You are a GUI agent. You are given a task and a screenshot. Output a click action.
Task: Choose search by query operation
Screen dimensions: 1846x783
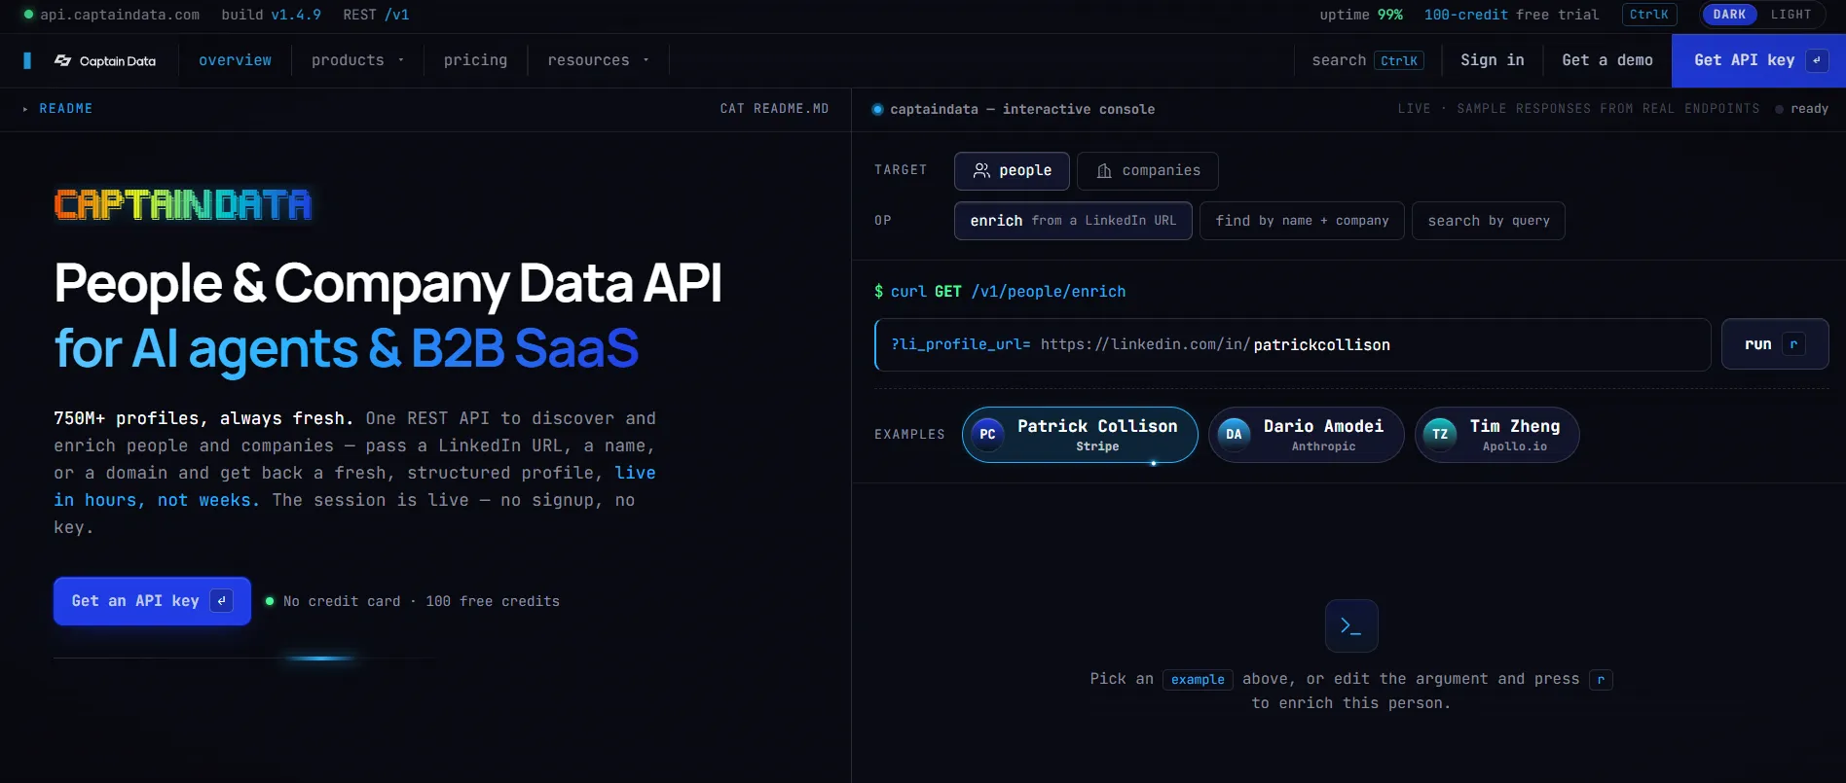pos(1488,221)
